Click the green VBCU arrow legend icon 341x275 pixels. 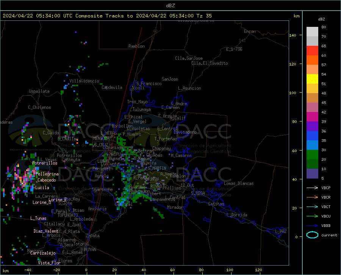click(312, 216)
